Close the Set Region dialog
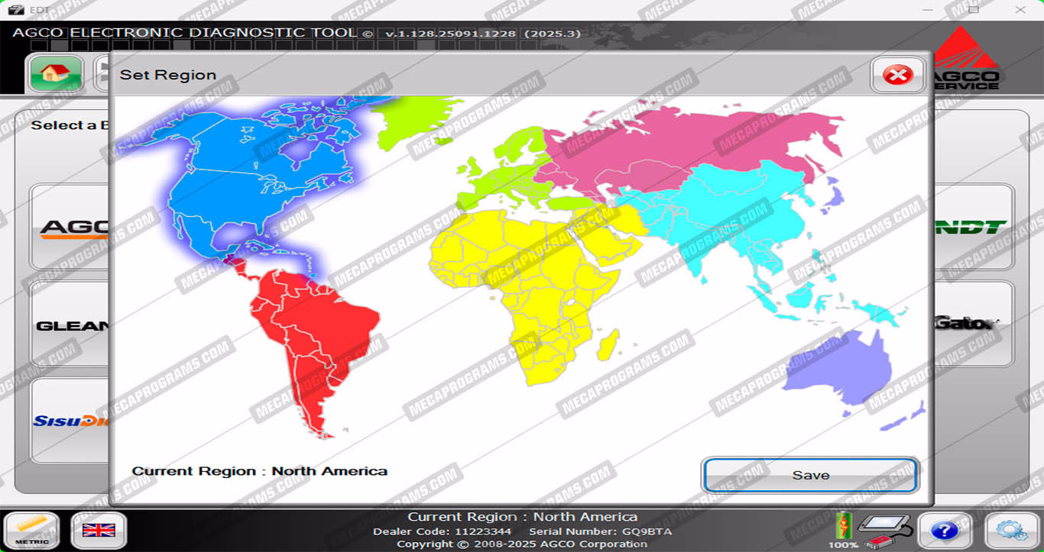The width and height of the screenshot is (1044, 552). tap(897, 75)
